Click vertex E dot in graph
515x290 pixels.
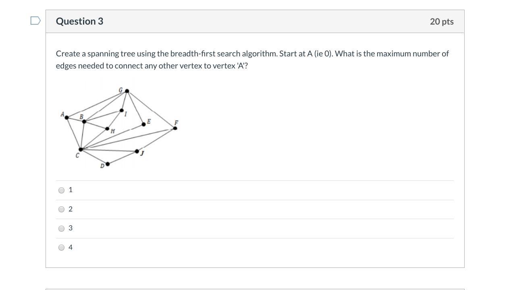coord(143,124)
